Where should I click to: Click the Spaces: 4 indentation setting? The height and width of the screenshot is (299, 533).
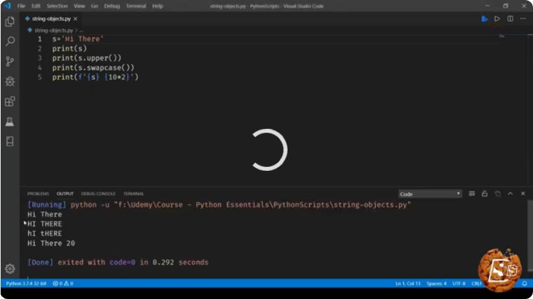click(436, 283)
